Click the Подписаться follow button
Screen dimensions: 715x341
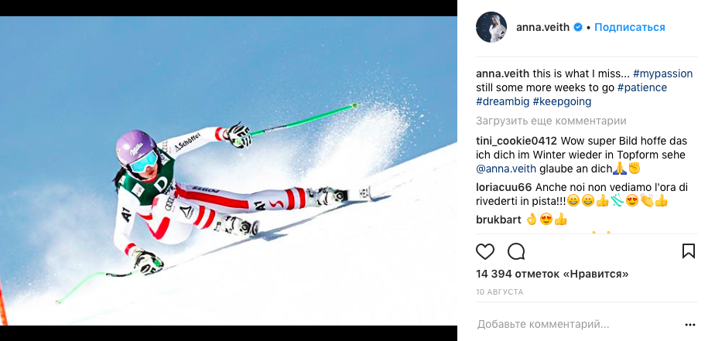(630, 27)
